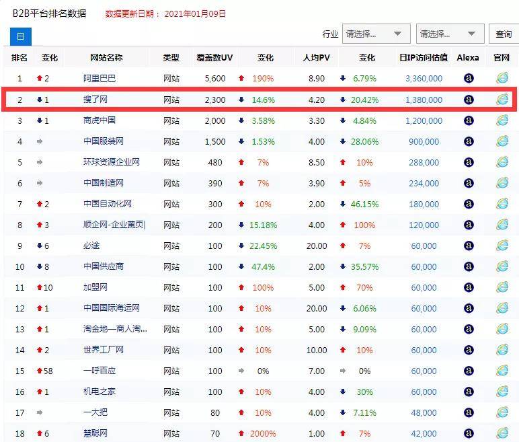Click Alexa icon in 搜了网 row
This screenshot has height=442, width=519.
tap(469, 100)
